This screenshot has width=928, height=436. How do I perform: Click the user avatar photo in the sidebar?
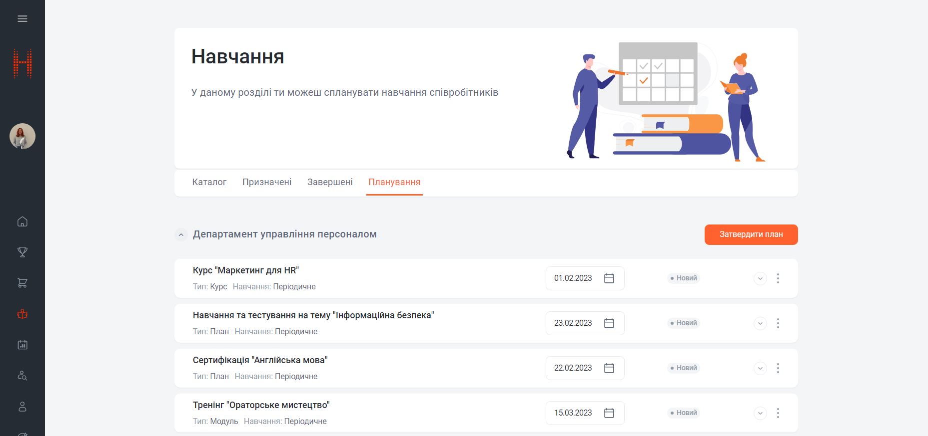tap(22, 136)
